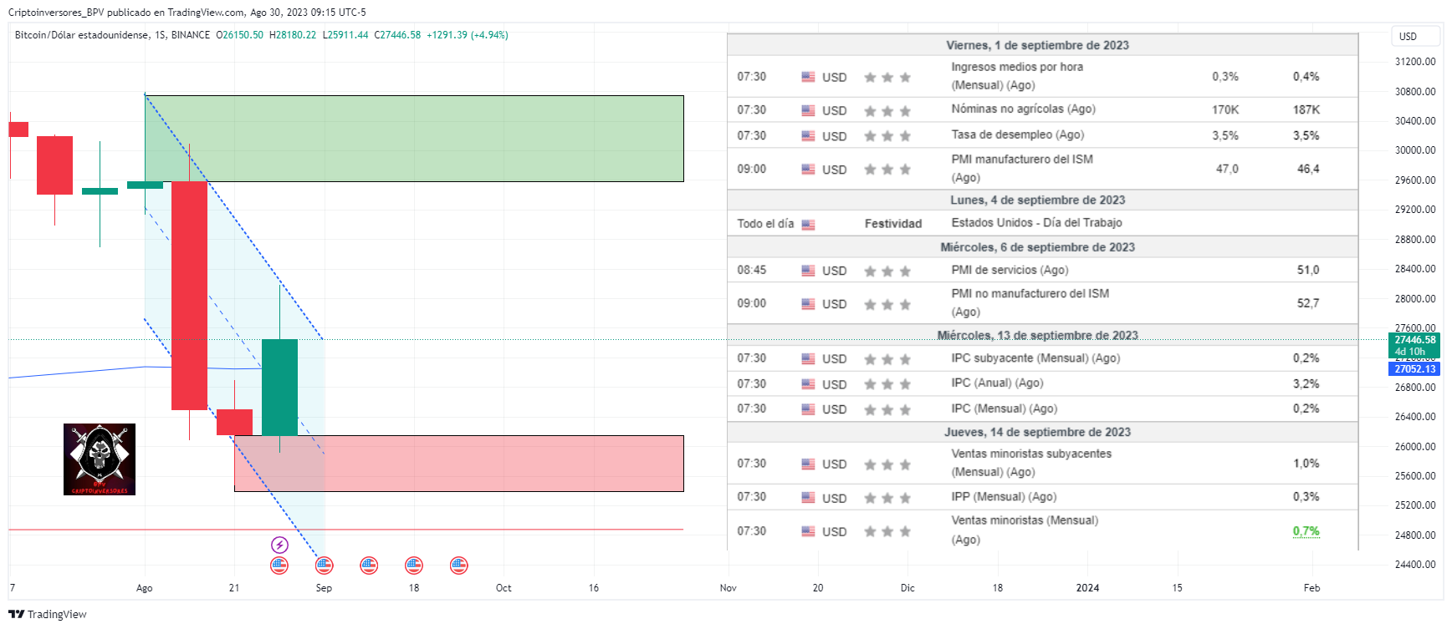The width and height of the screenshot is (1452, 629).
Task: Click the Criptoinversores skull logo image
Action: (x=100, y=459)
